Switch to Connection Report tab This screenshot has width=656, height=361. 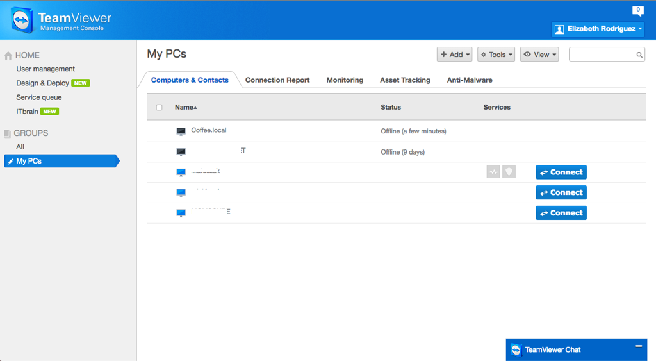277,80
